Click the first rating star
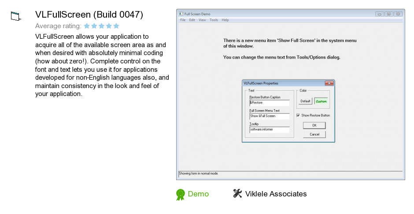 point(87,26)
